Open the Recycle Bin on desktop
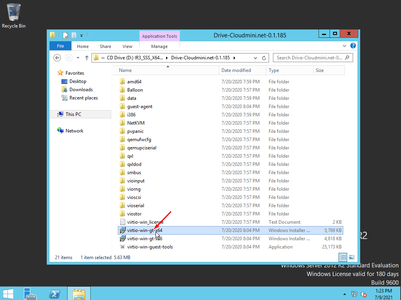The image size is (401, 300). pos(14,15)
